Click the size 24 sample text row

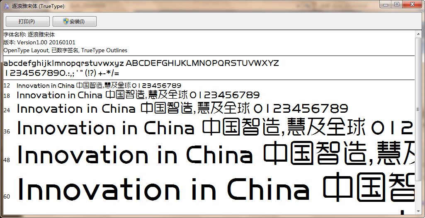pyautogui.click(x=182, y=109)
